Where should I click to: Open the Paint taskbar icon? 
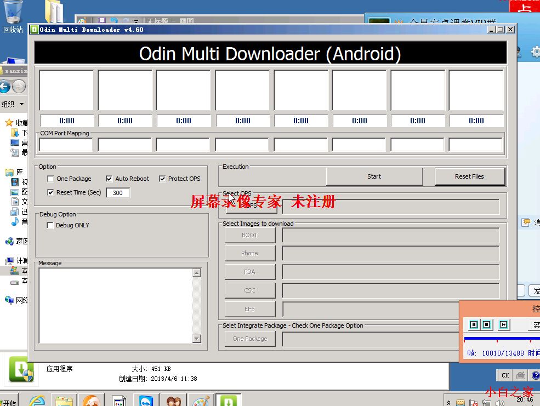[x=201, y=401]
